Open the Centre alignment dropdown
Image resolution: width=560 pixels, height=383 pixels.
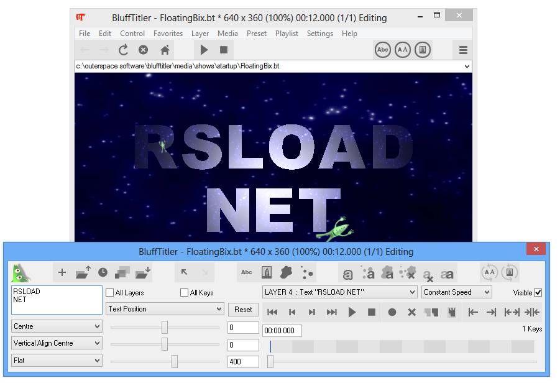point(57,326)
